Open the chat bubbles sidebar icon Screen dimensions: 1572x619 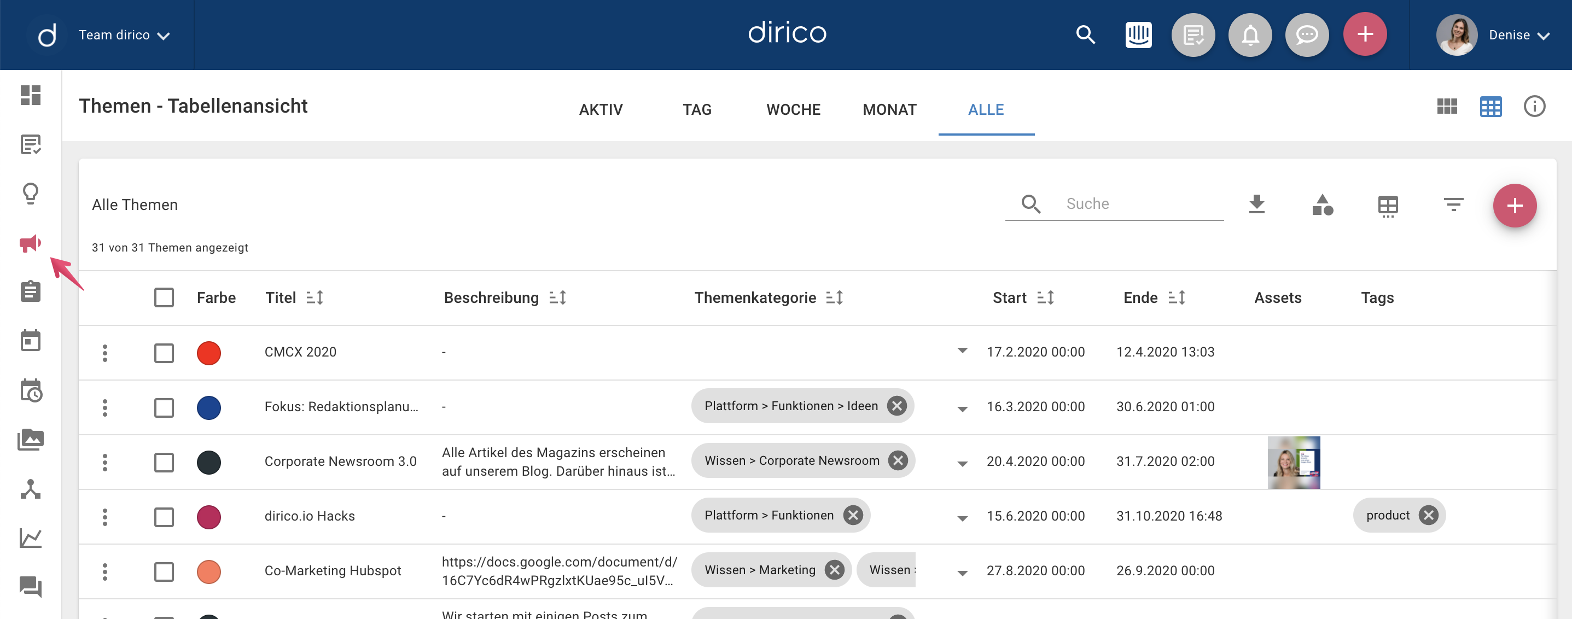tap(31, 587)
